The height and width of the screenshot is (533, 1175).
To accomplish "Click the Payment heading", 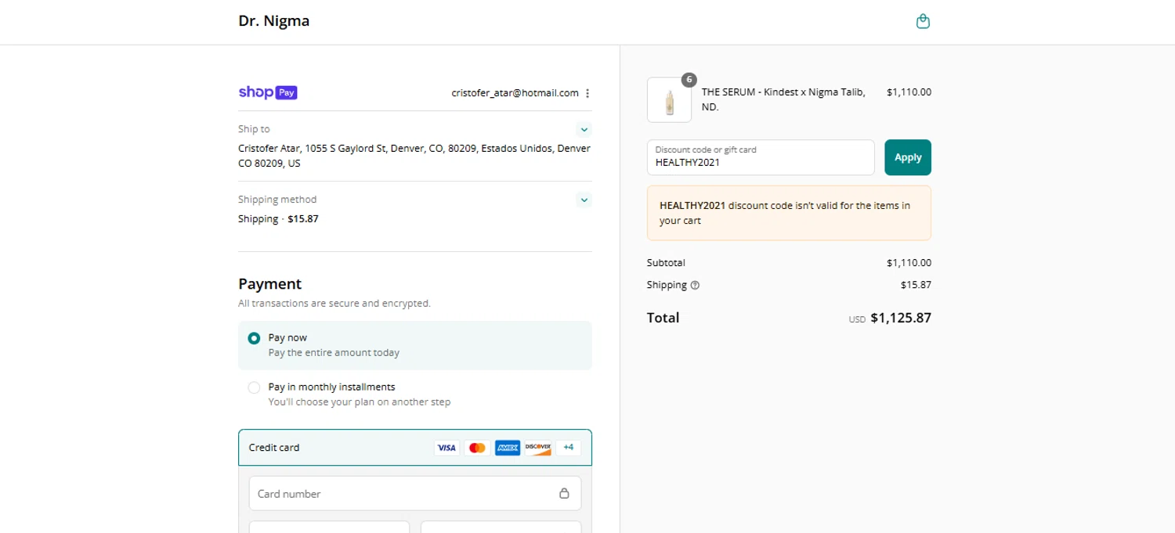I will pyautogui.click(x=269, y=284).
